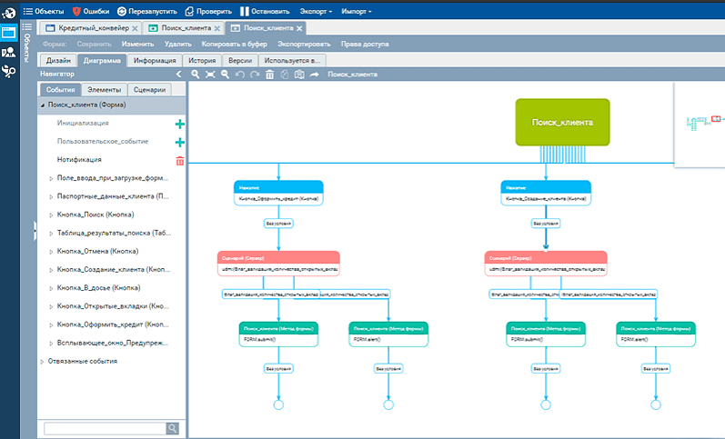
Task: Add Инициализация event with plus icon
Action: 180,124
